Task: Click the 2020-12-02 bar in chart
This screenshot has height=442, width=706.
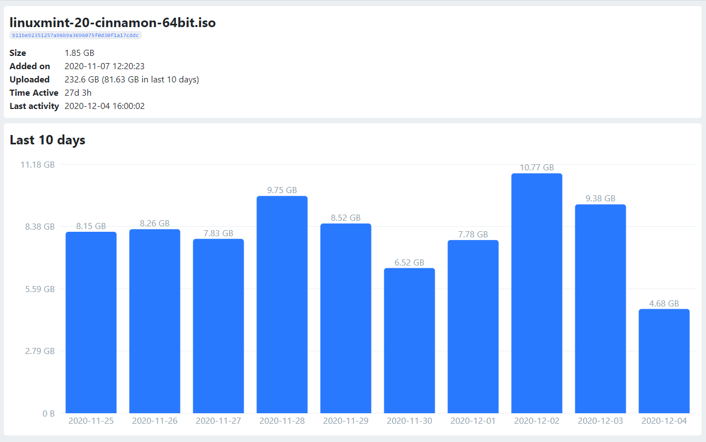Action: click(x=537, y=293)
